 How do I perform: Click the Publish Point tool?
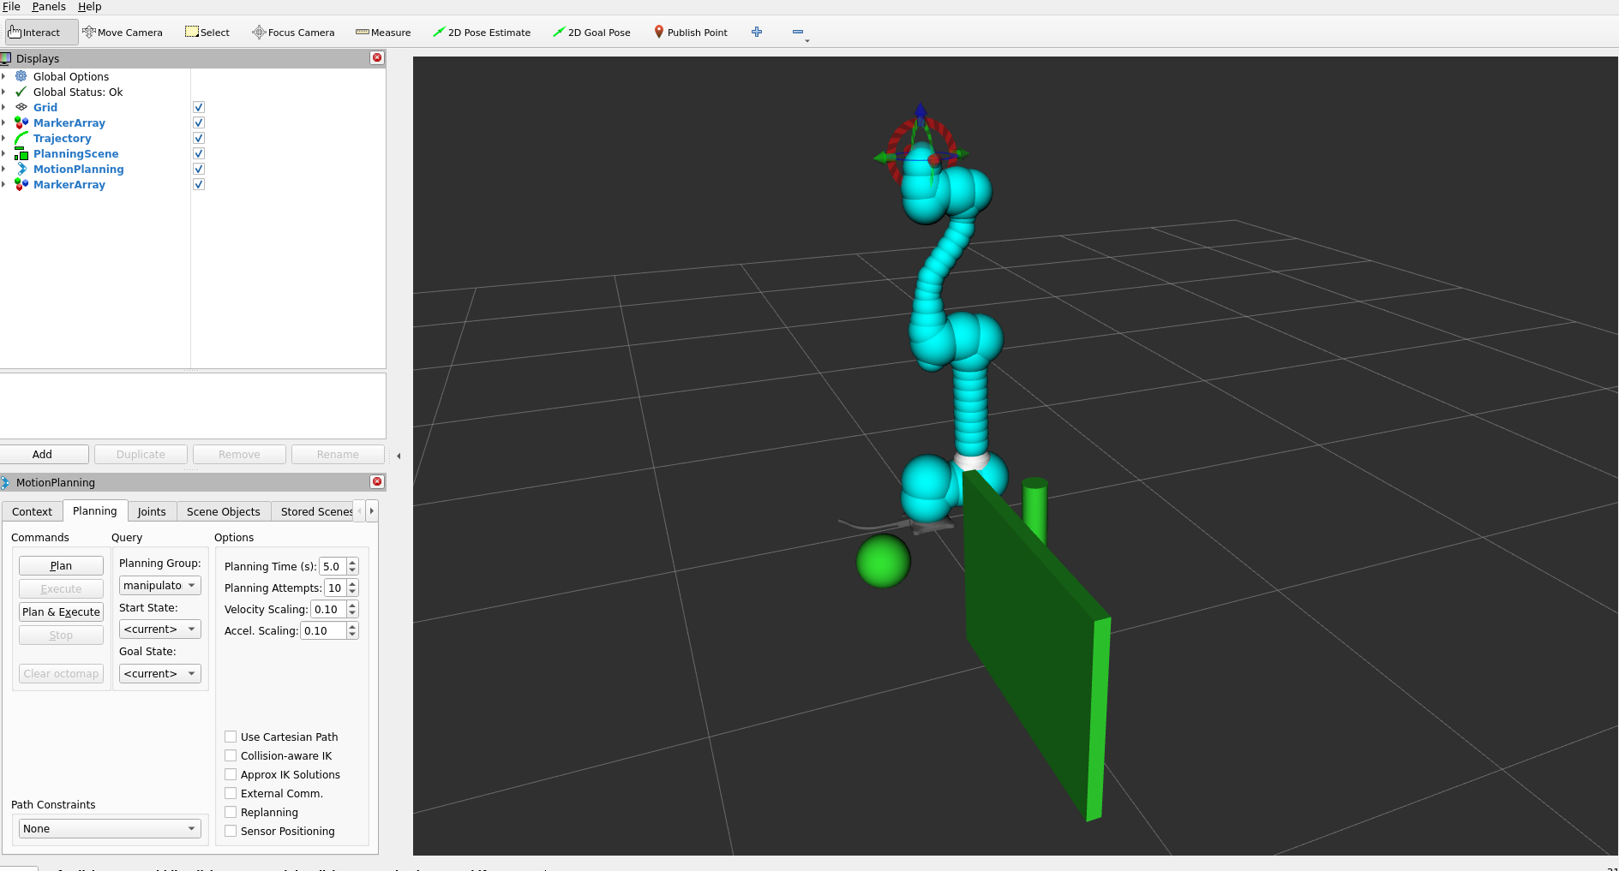coord(691,33)
